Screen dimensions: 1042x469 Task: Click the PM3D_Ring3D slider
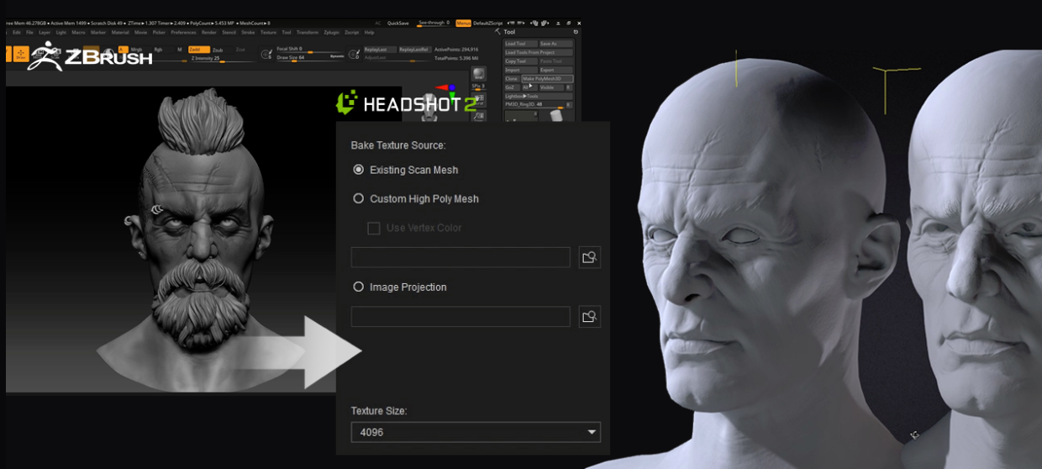534,105
